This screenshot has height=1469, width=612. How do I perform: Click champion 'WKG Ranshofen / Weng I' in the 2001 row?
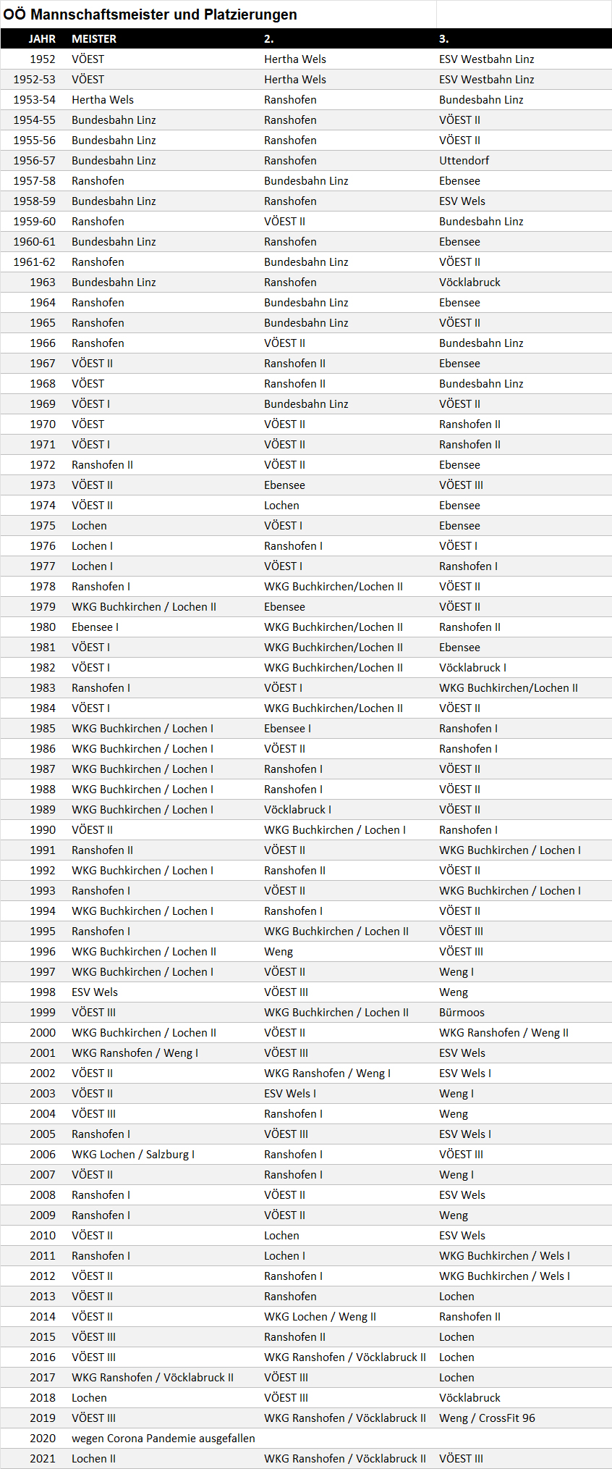tap(135, 1053)
